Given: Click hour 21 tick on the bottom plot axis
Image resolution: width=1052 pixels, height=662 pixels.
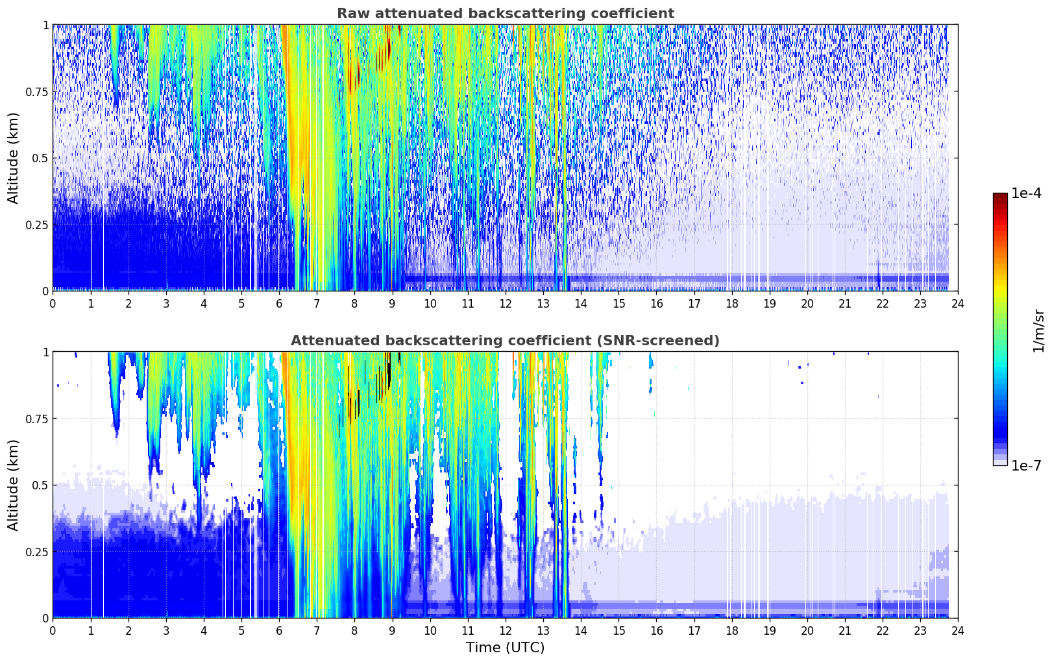Looking at the screenshot, I should (x=844, y=631).
